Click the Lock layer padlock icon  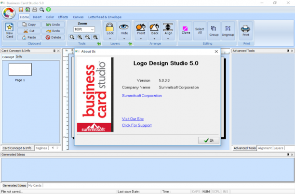110,27
